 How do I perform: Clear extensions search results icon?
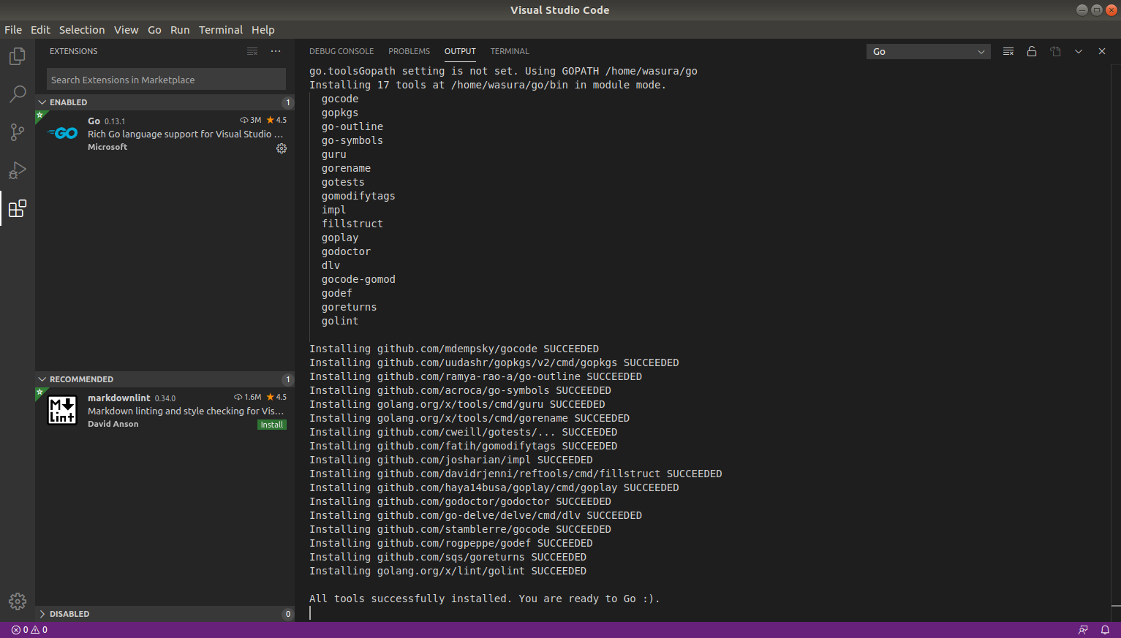coord(252,51)
